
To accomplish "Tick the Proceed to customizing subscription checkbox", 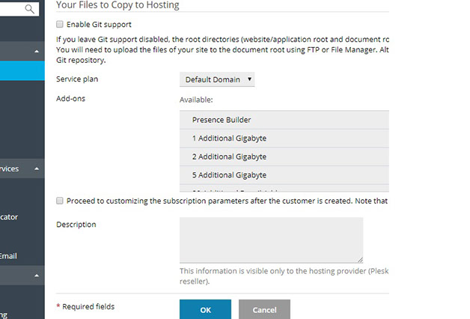I will 60,201.
